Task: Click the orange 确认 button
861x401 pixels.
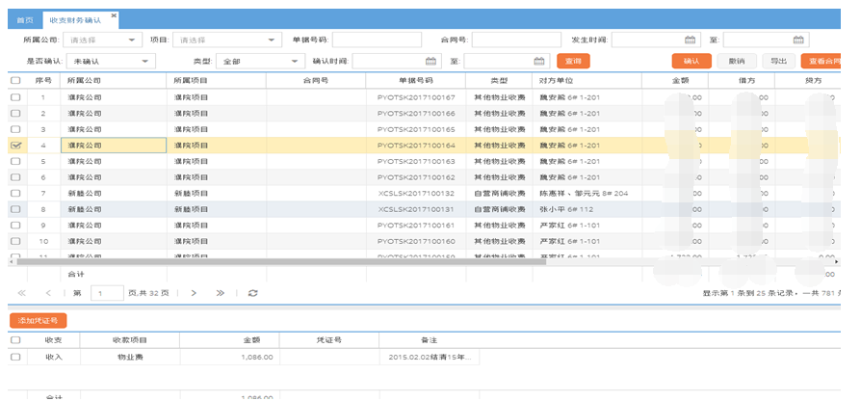Action: (691, 61)
